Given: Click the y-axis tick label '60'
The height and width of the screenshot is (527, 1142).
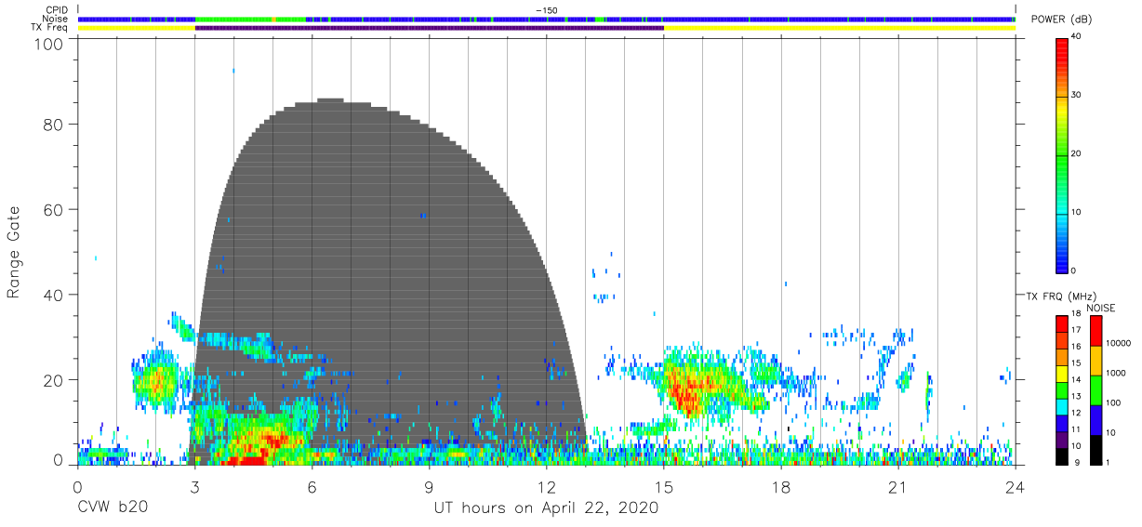Looking at the screenshot, I should 55,209.
